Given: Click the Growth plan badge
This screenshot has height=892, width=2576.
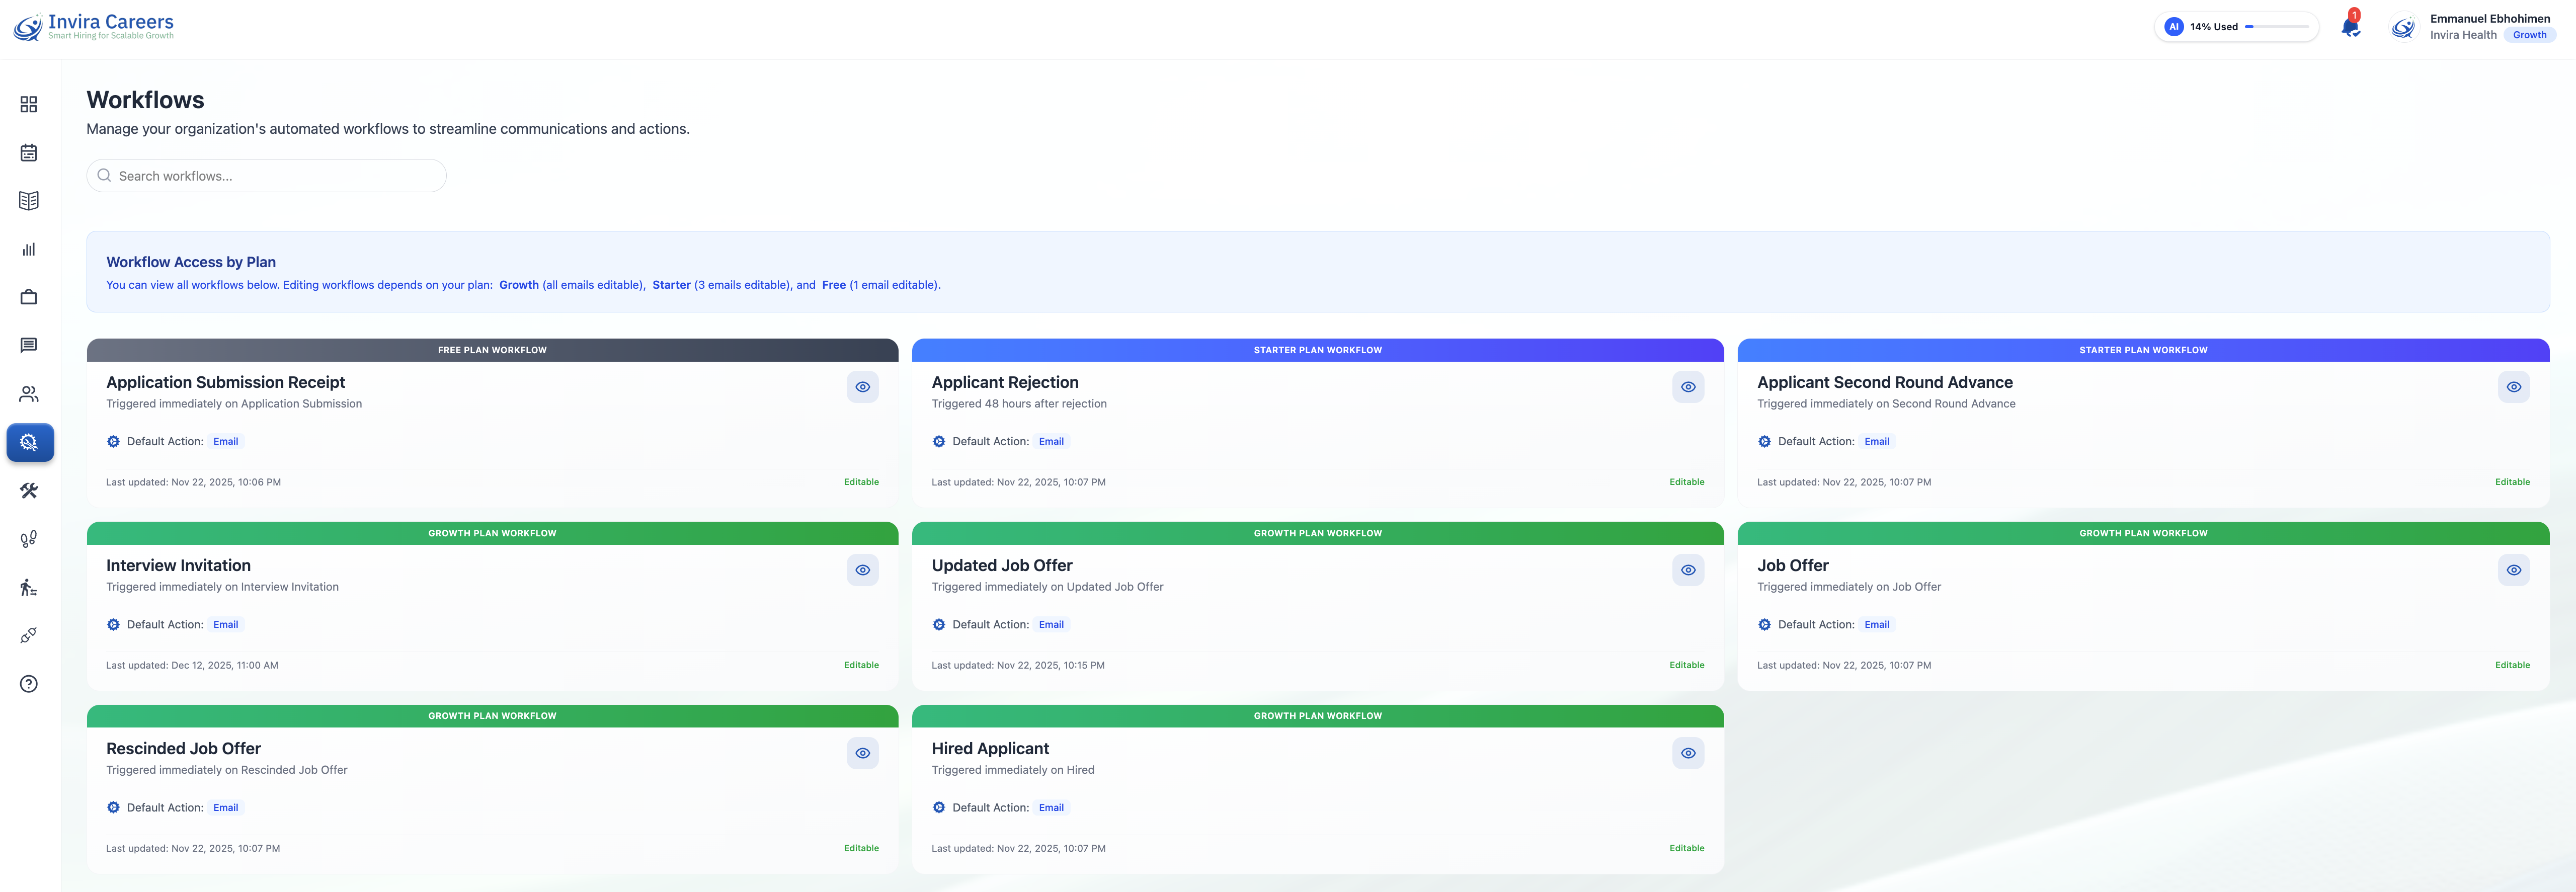Looking at the screenshot, I should 2530,35.
